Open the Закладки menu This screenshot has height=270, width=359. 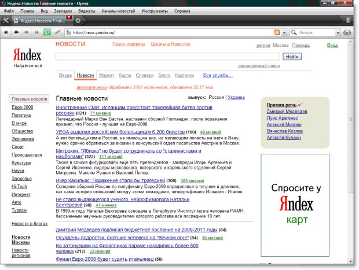tap(63, 11)
